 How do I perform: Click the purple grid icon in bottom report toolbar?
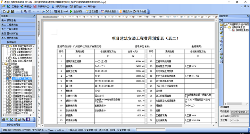[28, 119]
